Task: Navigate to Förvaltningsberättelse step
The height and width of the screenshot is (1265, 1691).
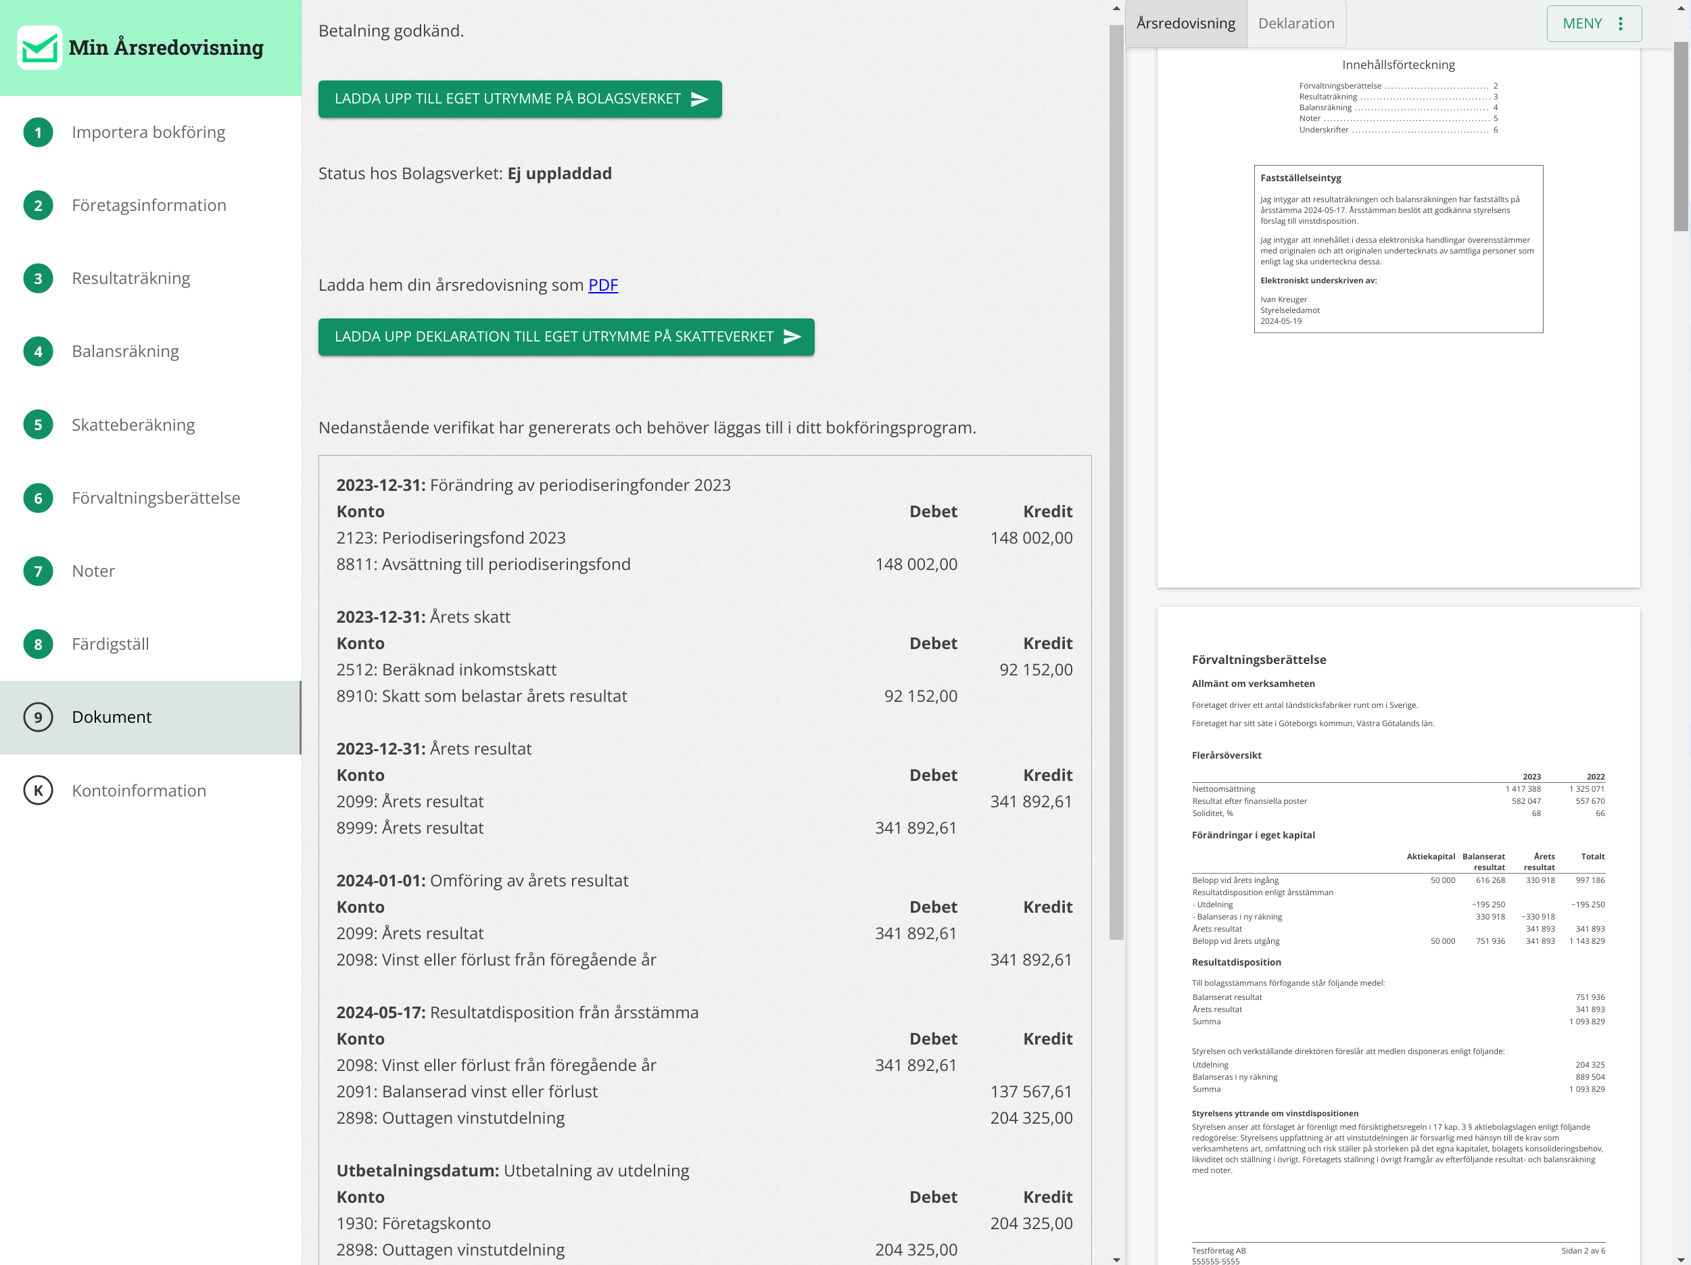Action: coord(156,498)
